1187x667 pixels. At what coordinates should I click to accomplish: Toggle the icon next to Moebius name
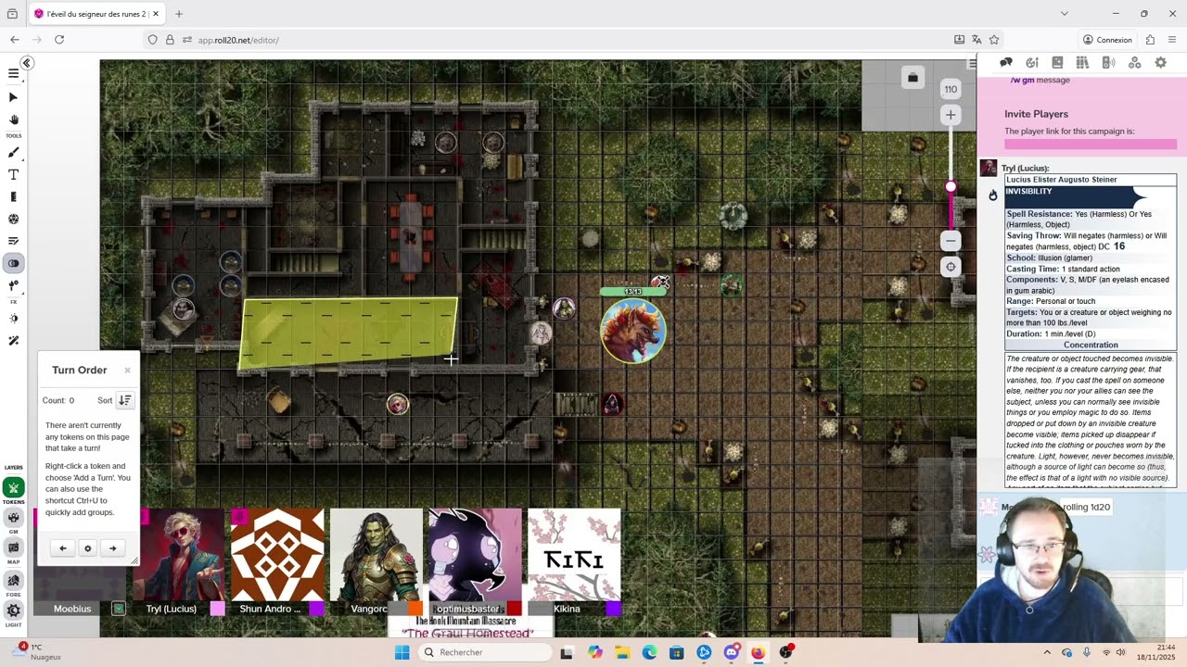coord(119,609)
